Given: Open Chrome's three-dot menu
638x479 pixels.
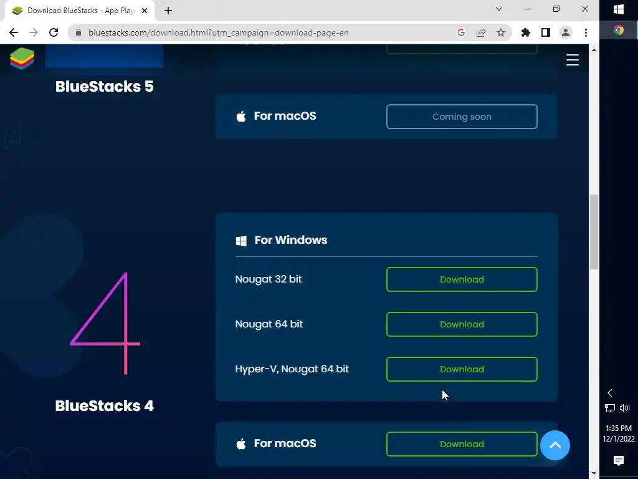Looking at the screenshot, I should click(x=586, y=32).
